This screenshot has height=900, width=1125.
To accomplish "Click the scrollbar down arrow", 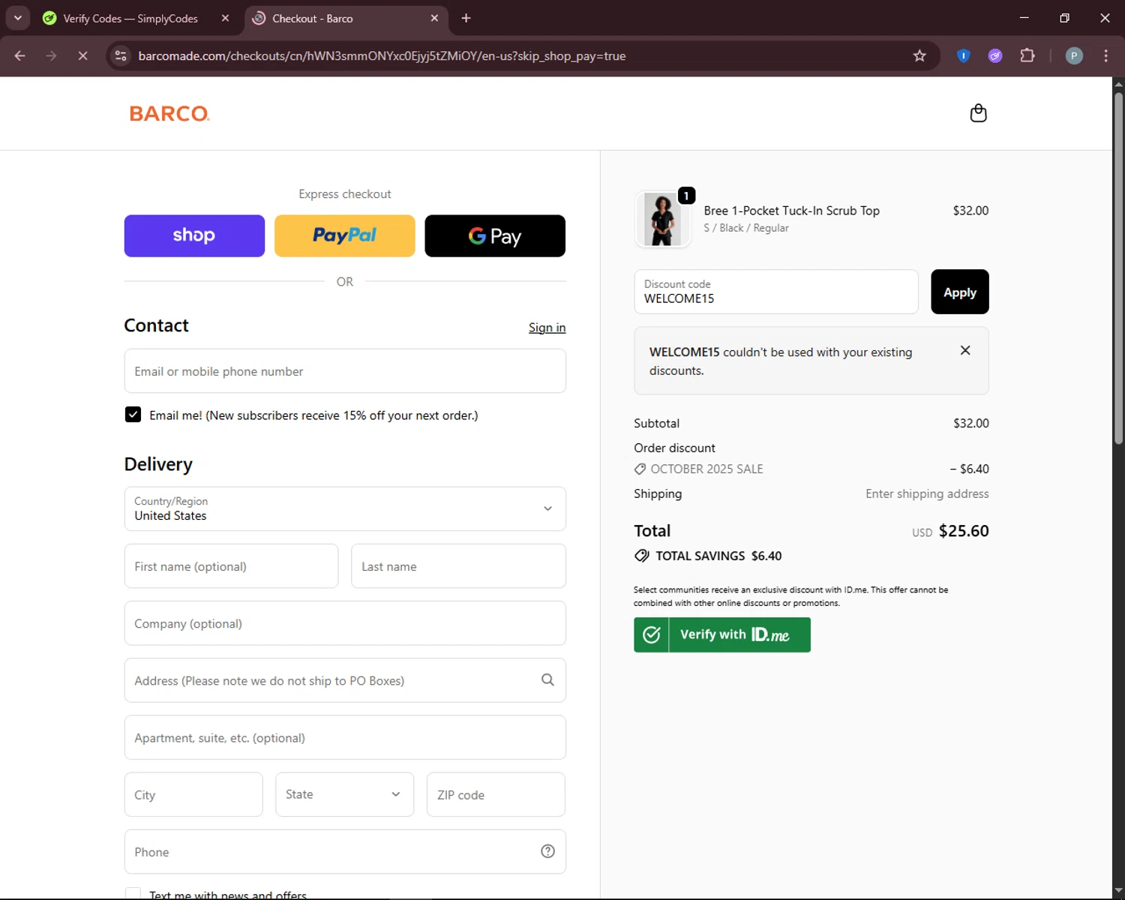I will [x=1118, y=892].
